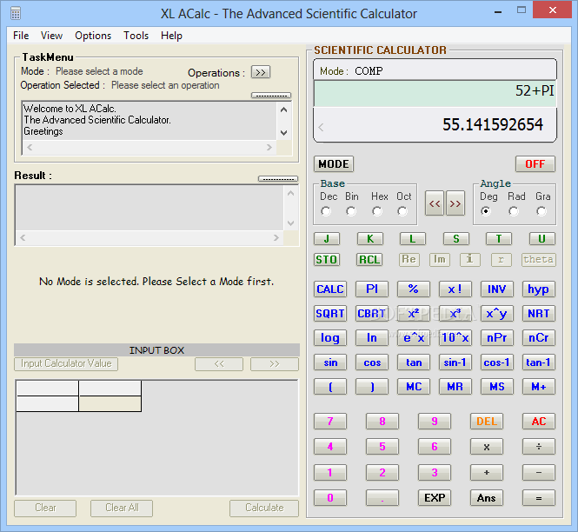
Task: Open the Help menu
Action: (x=171, y=36)
